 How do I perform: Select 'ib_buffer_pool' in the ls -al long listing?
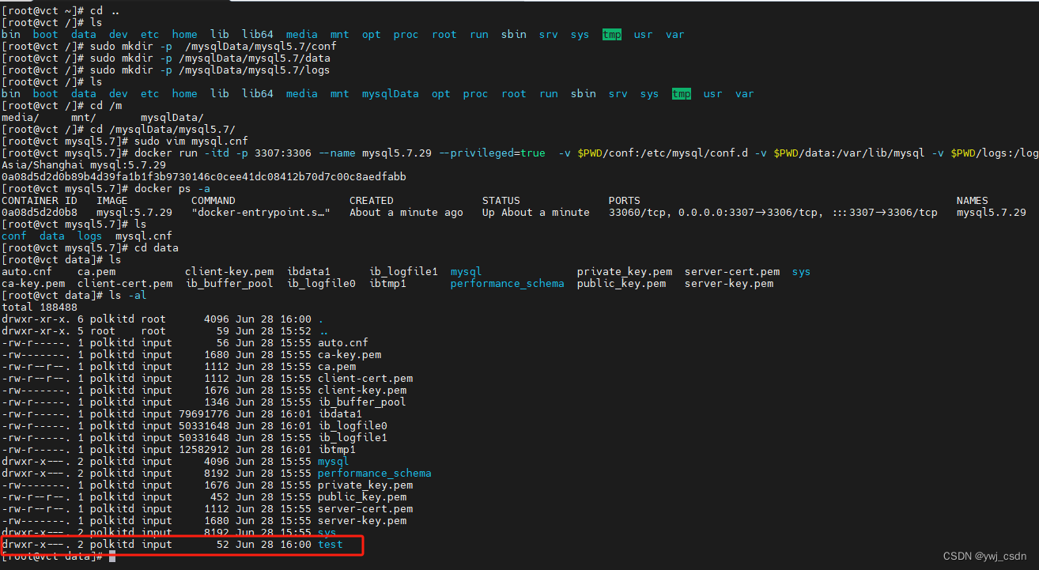point(362,402)
